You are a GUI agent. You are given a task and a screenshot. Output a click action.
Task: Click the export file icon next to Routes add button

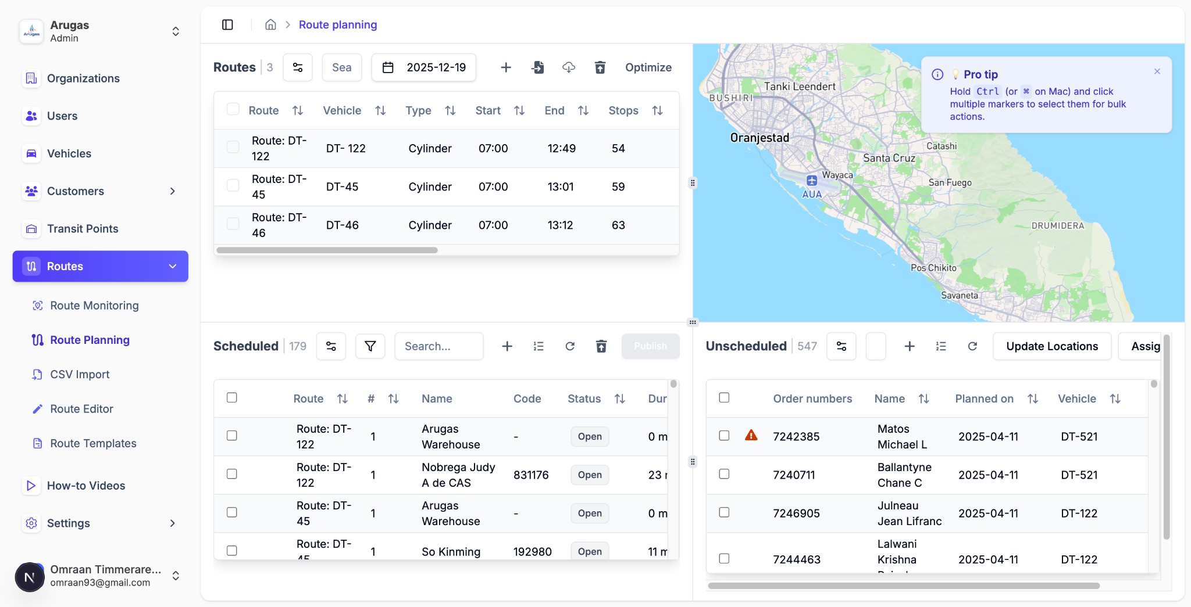(x=537, y=67)
